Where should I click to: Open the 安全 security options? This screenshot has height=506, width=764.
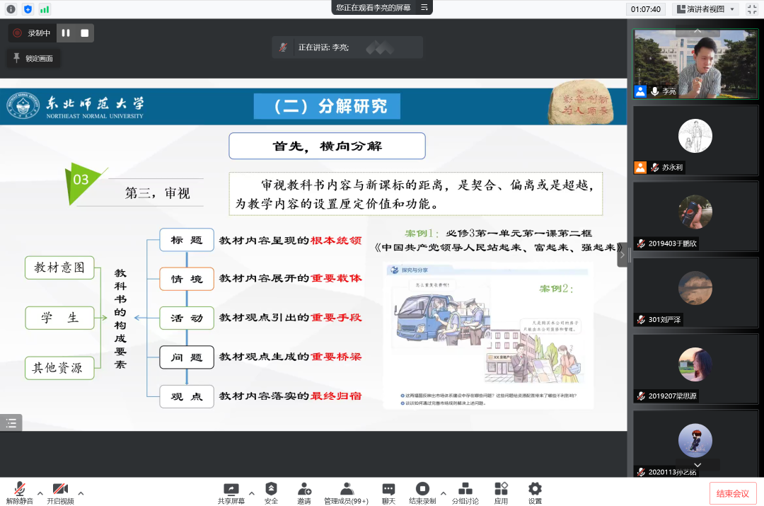(271, 493)
